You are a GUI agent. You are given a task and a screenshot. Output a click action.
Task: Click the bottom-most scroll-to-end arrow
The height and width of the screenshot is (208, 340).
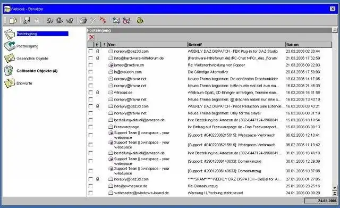coord(335,193)
